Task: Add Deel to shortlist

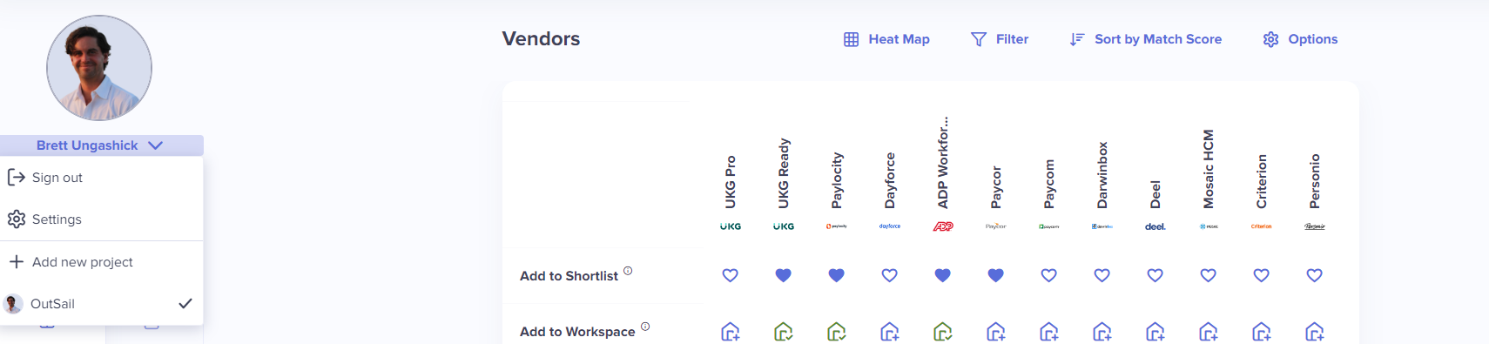Action: [1155, 275]
